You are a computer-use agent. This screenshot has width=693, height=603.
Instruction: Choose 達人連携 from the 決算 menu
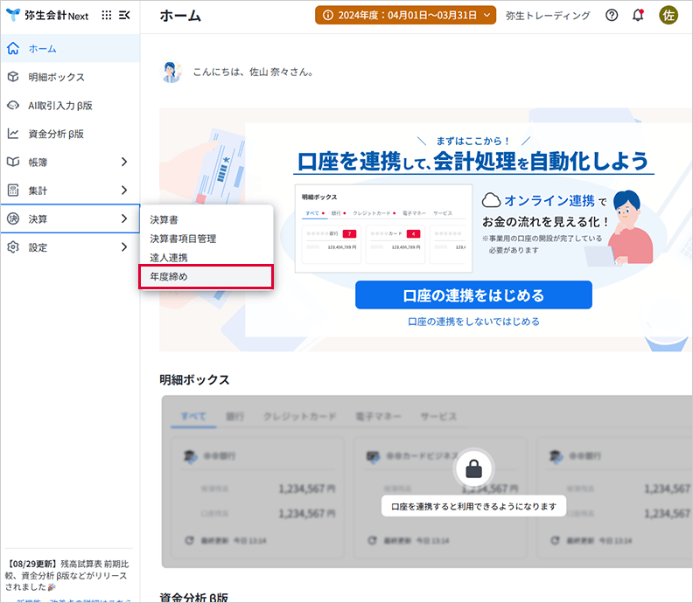169,258
